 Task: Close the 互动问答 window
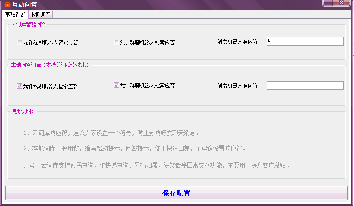[x=341, y=2]
